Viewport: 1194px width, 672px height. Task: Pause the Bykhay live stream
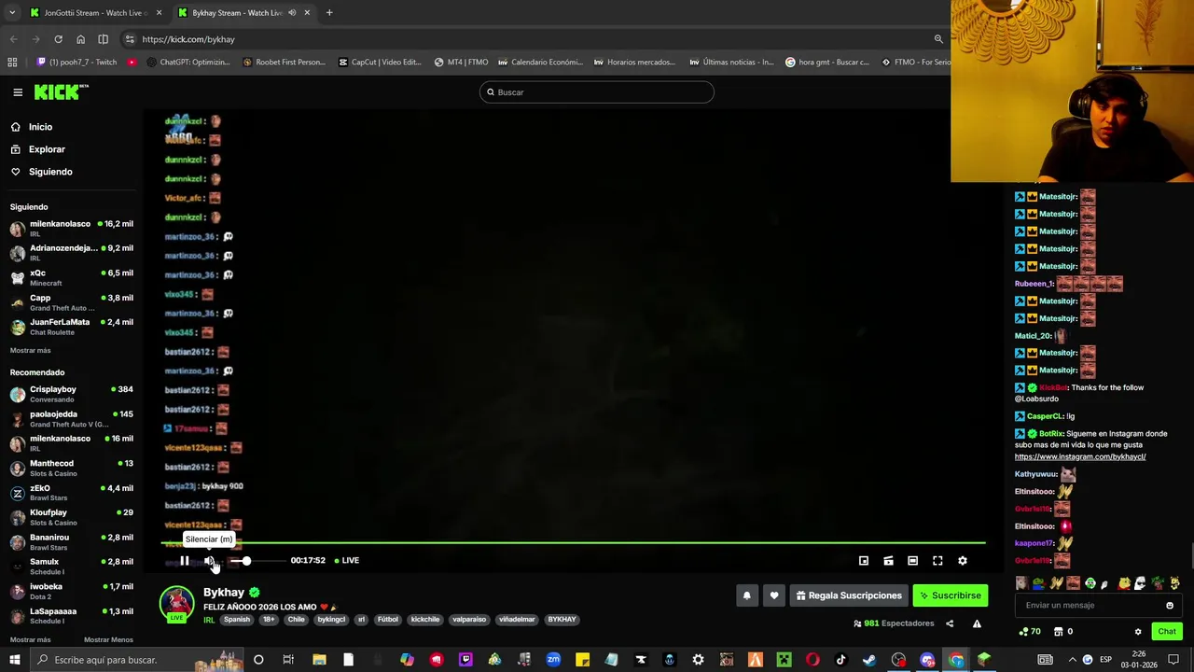click(184, 561)
